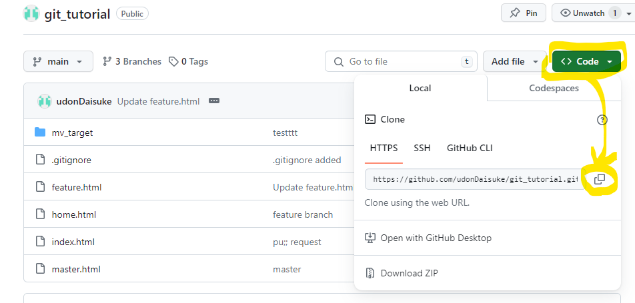635x303 pixels.
Task: Switch to the Local tab
Action: (x=420, y=88)
